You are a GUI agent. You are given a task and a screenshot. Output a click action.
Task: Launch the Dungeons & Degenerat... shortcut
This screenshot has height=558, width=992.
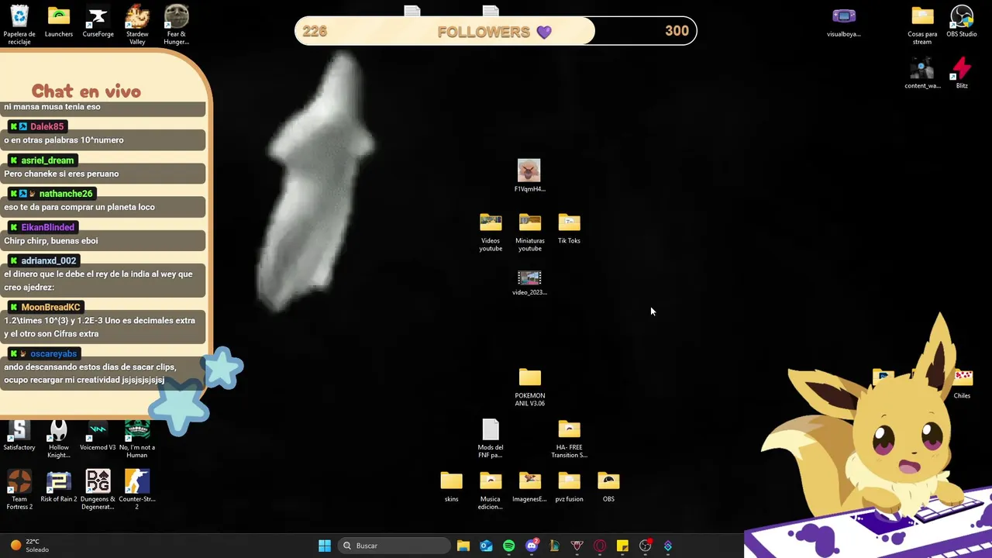98,490
